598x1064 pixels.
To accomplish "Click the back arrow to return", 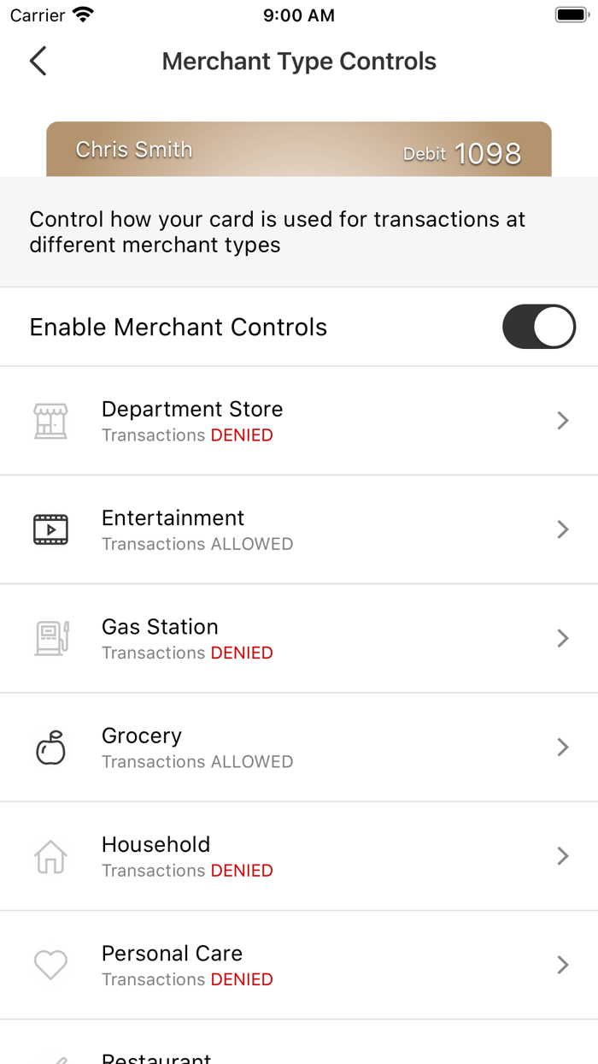I will tap(38, 62).
